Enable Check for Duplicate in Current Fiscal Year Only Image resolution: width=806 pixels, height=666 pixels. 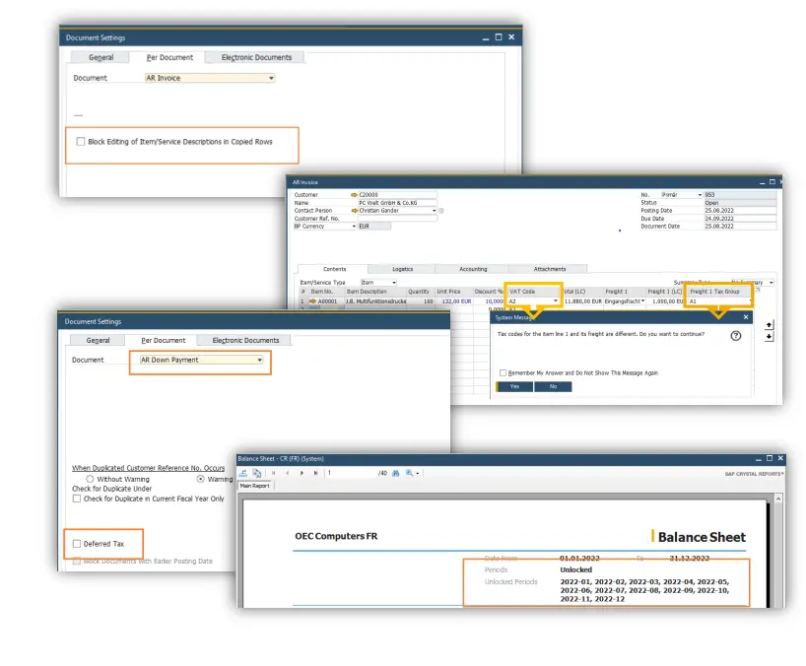click(77, 499)
